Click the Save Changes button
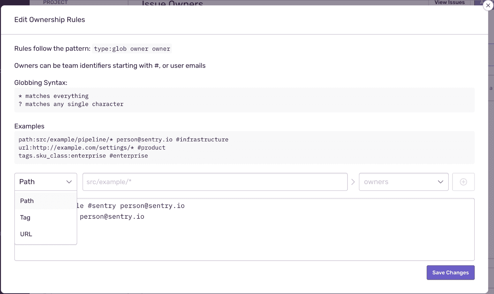This screenshot has height=294, width=494. click(451, 273)
